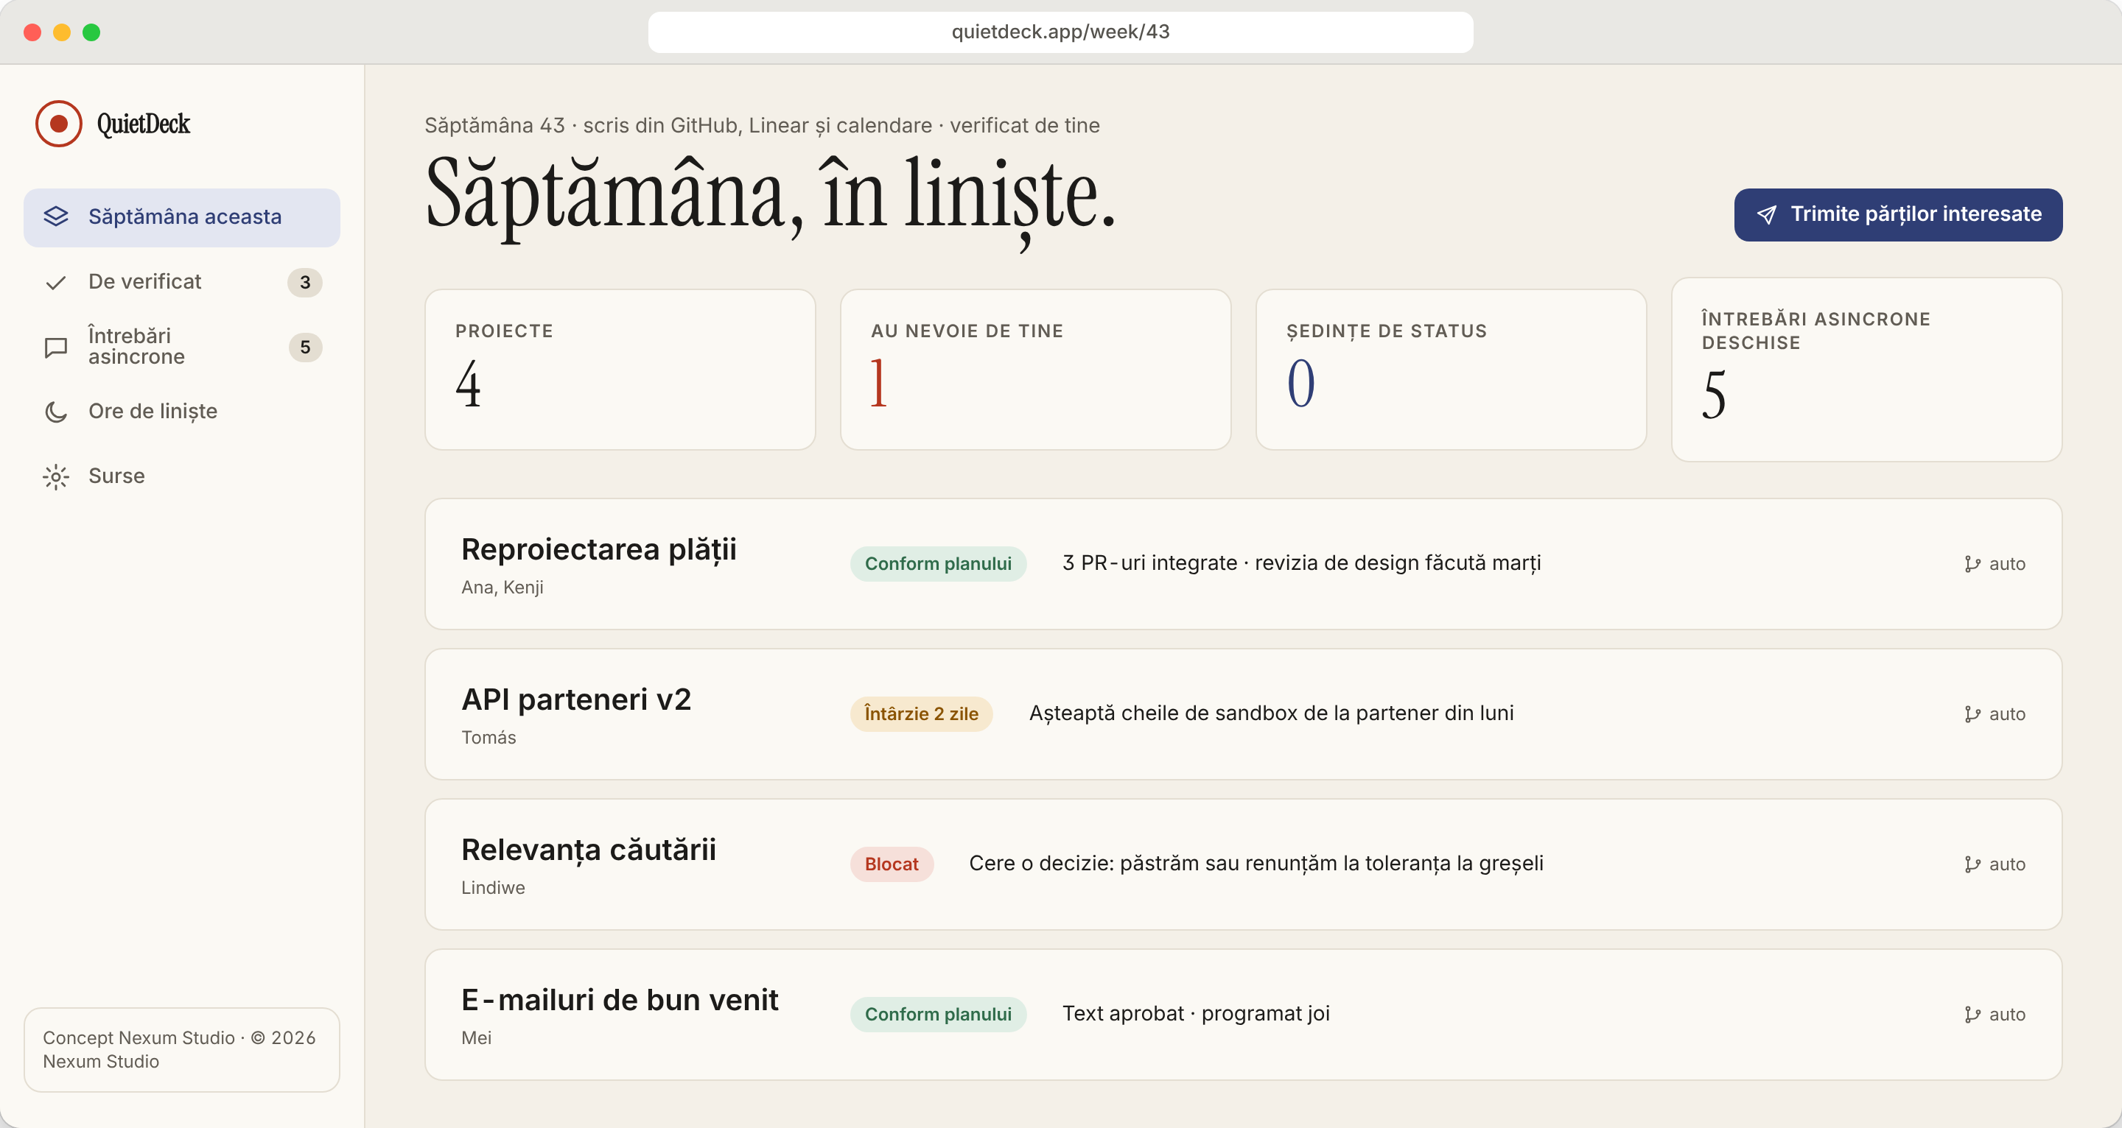Open De verificat in the sidebar
The image size is (2122, 1128).
(x=181, y=283)
